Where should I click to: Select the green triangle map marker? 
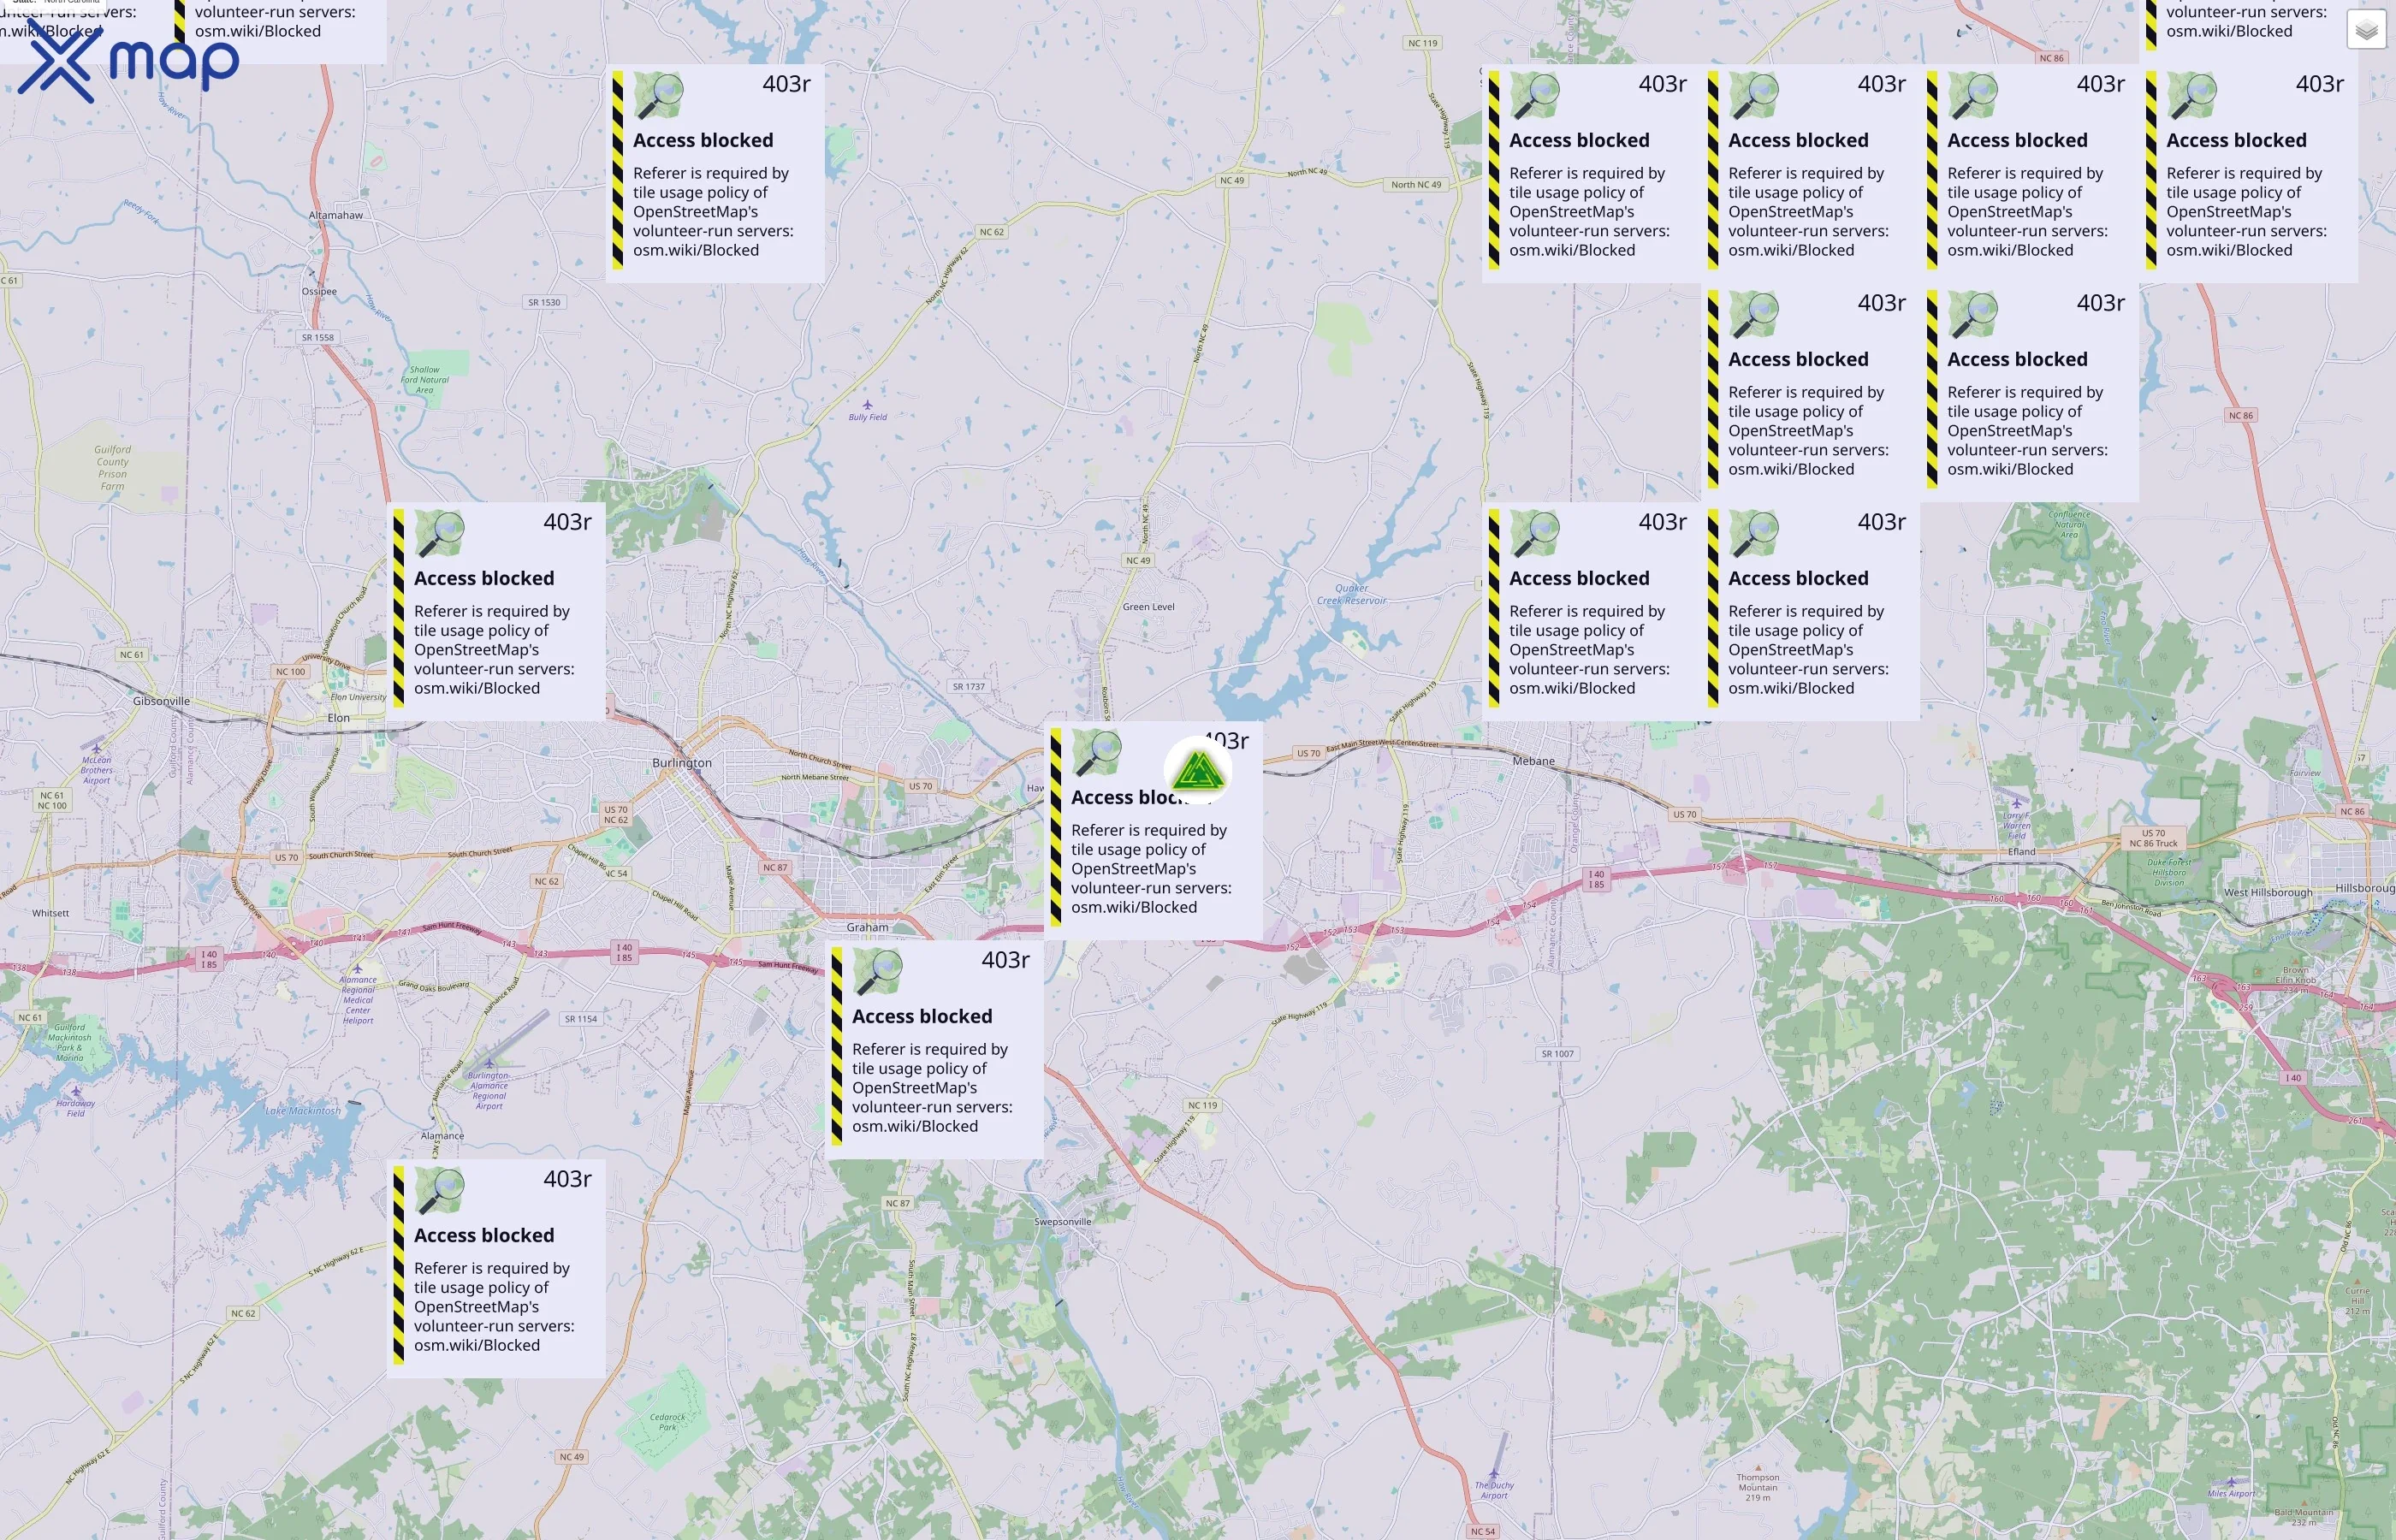click(1197, 772)
